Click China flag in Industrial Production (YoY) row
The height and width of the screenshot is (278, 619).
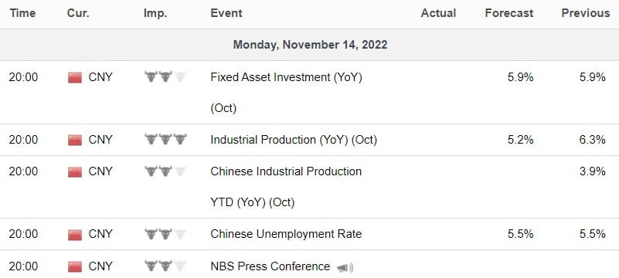tap(75, 140)
